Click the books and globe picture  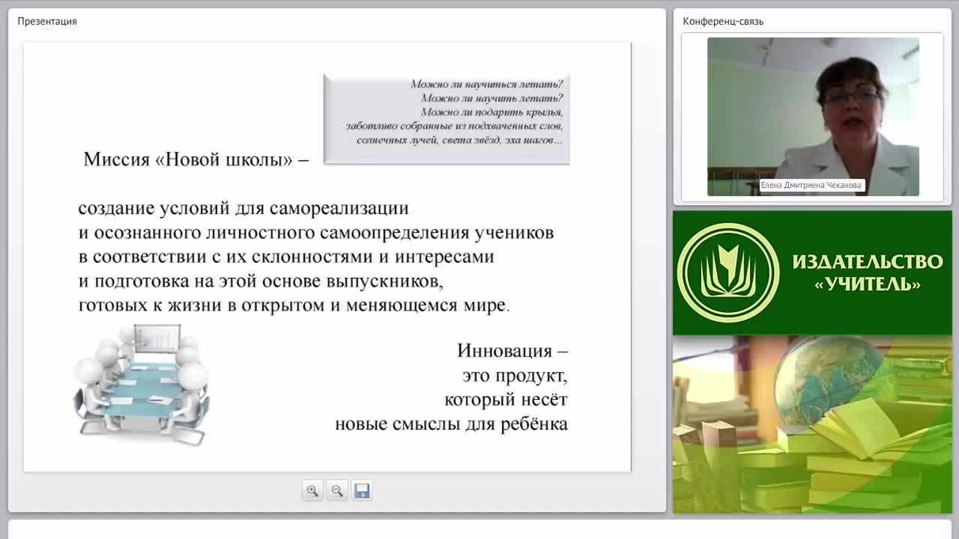[812, 424]
